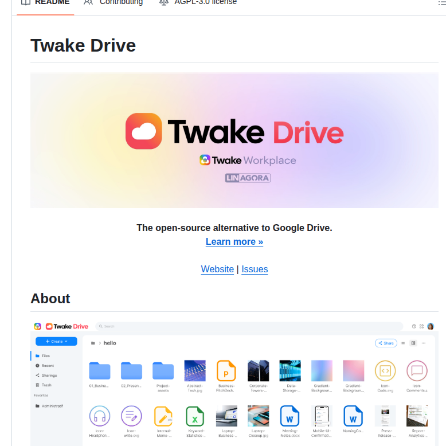Select the NamingCo... Word file icon
The image size is (446, 446).
click(353, 416)
